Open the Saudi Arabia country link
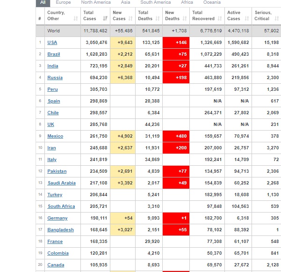 [x=62, y=183]
